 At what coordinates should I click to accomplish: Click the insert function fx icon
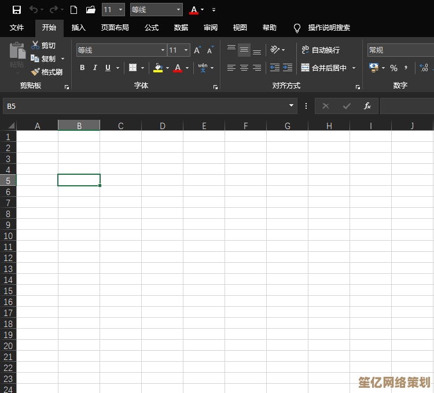367,106
